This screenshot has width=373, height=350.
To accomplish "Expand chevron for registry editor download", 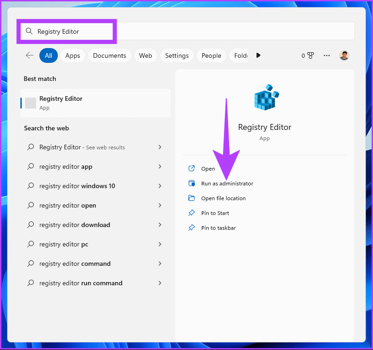I will [160, 225].
